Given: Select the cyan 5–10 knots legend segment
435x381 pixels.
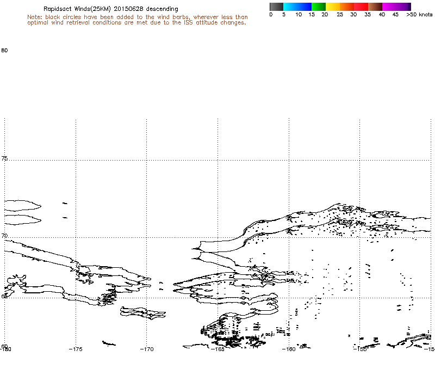Looking at the screenshot, I should pyautogui.click(x=290, y=7).
